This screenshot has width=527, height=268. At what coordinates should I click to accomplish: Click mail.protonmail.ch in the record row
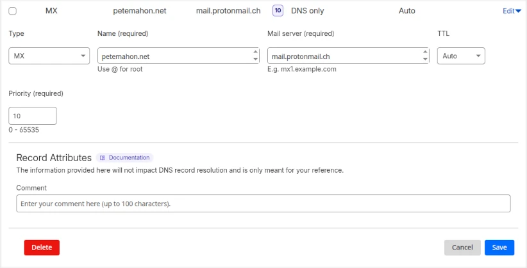pyautogui.click(x=228, y=11)
